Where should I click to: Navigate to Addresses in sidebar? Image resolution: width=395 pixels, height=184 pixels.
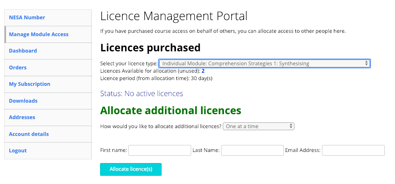pyautogui.click(x=22, y=117)
